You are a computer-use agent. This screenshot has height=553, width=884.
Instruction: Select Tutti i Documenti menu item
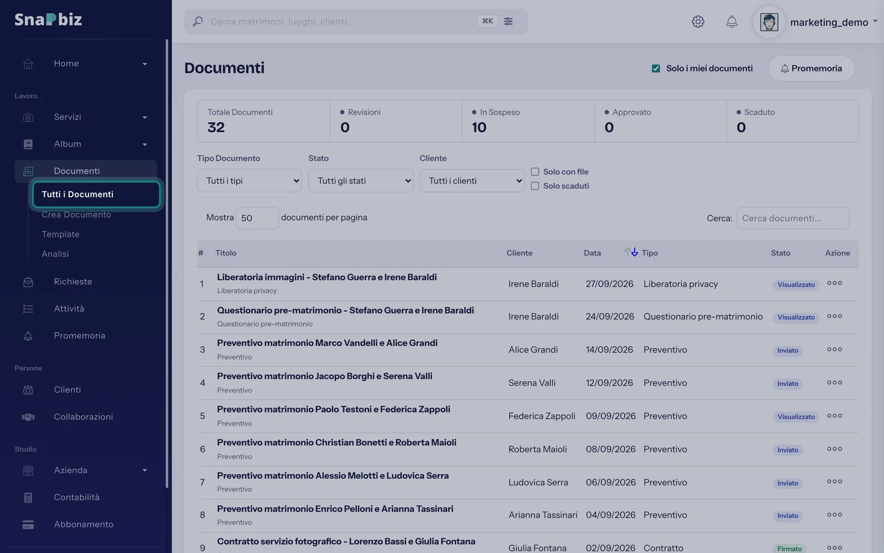[x=95, y=194]
